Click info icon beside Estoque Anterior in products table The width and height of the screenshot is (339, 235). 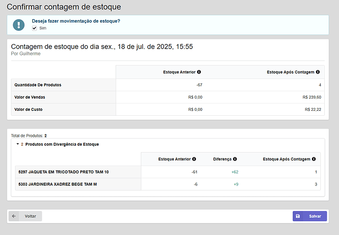coord(194,159)
